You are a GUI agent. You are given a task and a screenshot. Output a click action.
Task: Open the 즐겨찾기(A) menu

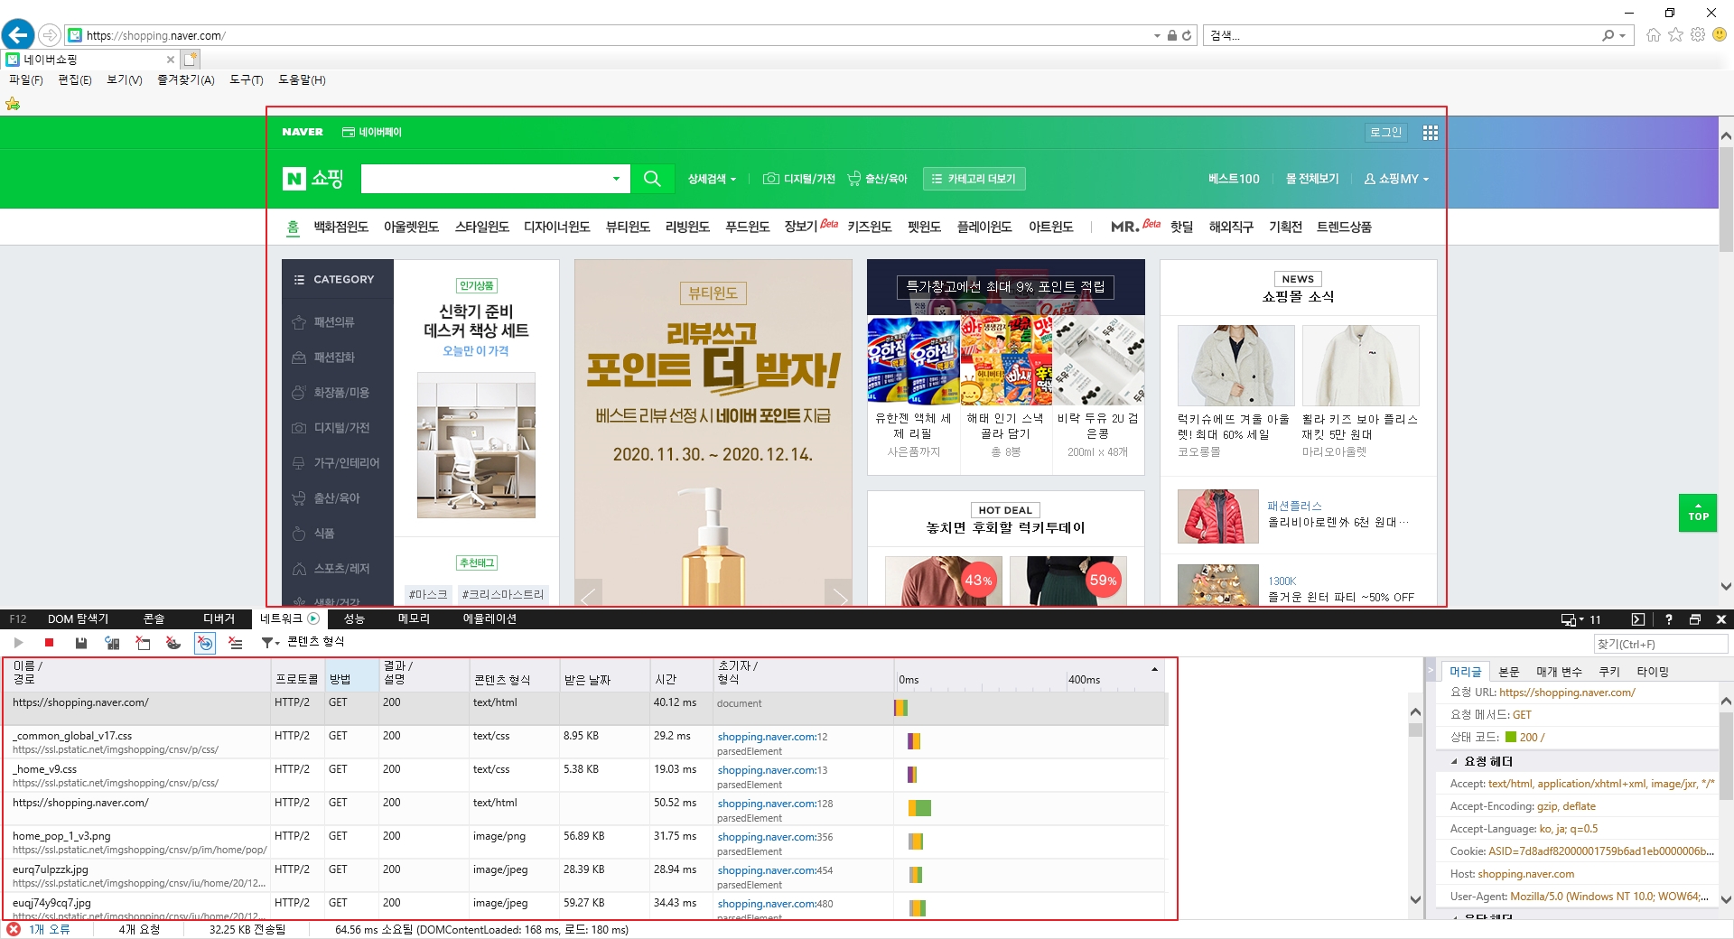[186, 79]
